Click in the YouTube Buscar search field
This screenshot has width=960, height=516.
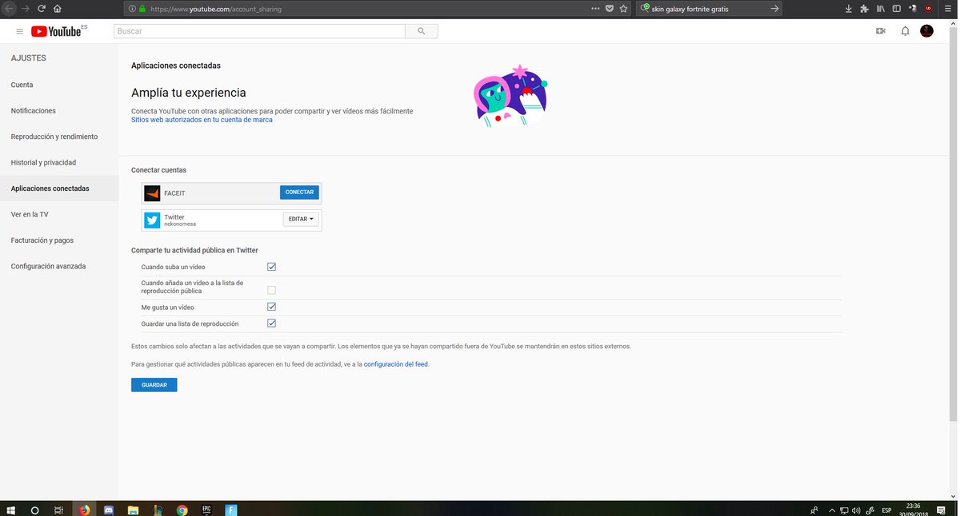(x=259, y=31)
